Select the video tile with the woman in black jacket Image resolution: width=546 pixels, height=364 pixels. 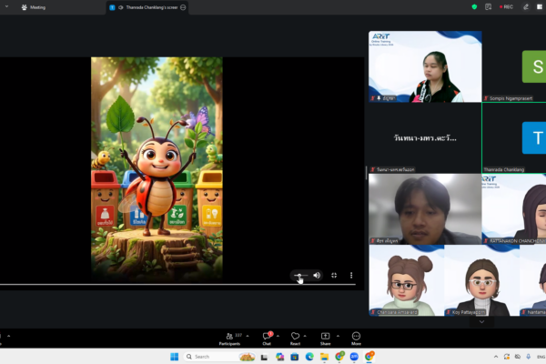(425, 66)
